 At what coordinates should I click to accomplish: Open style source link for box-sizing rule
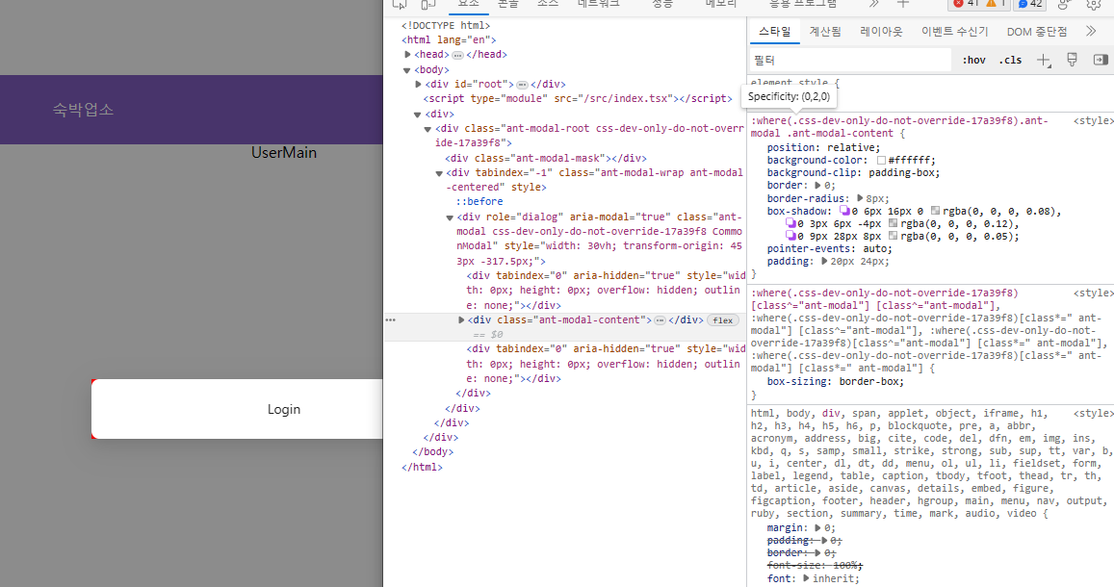[x=1093, y=293]
